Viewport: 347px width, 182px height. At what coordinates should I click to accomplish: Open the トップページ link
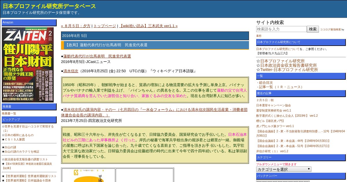pyautogui.click(x=105, y=26)
